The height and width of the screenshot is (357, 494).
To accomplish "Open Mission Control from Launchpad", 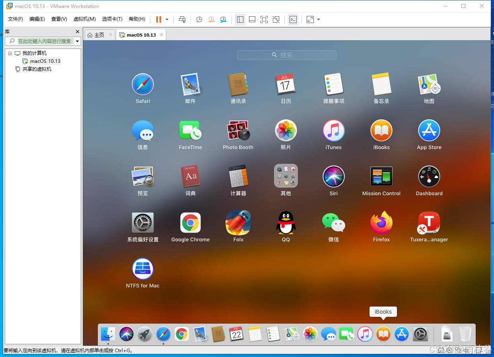I will (381, 177).
